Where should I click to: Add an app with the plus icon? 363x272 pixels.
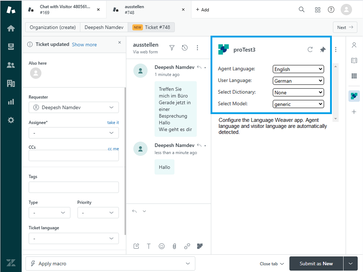(x=354, y=112)
